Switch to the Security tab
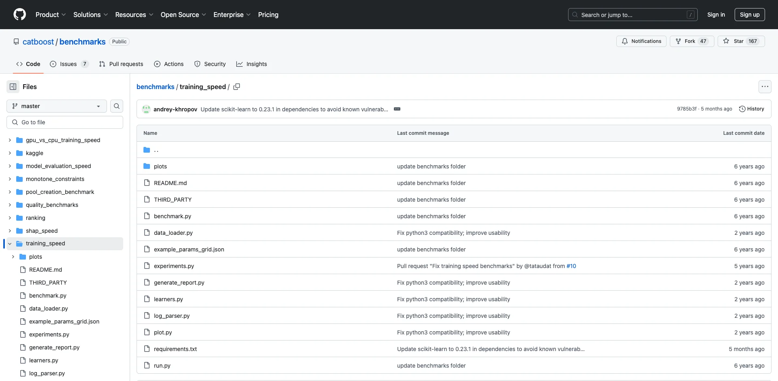 210,64
